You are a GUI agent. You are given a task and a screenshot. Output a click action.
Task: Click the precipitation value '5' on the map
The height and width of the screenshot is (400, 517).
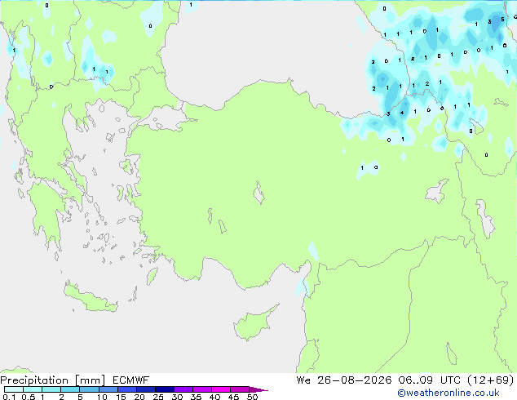(x=502, y=19)
